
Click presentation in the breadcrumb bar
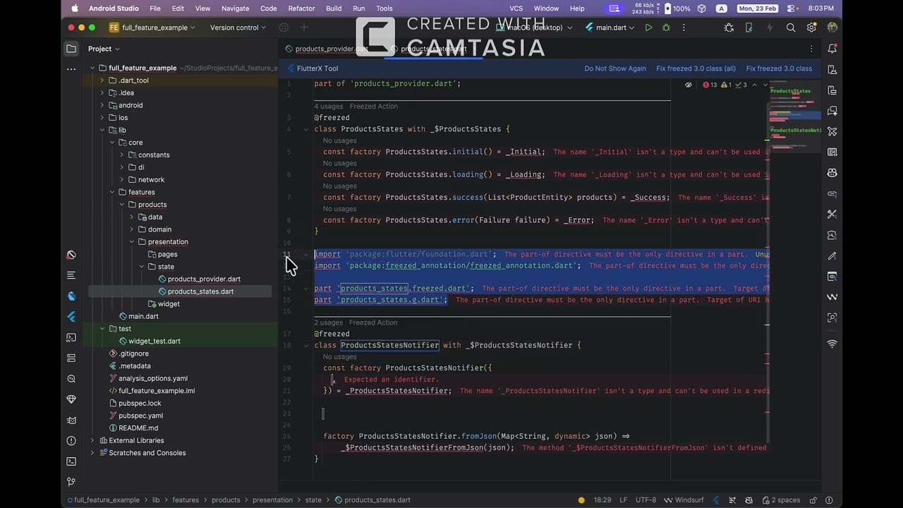click(272, 500)
